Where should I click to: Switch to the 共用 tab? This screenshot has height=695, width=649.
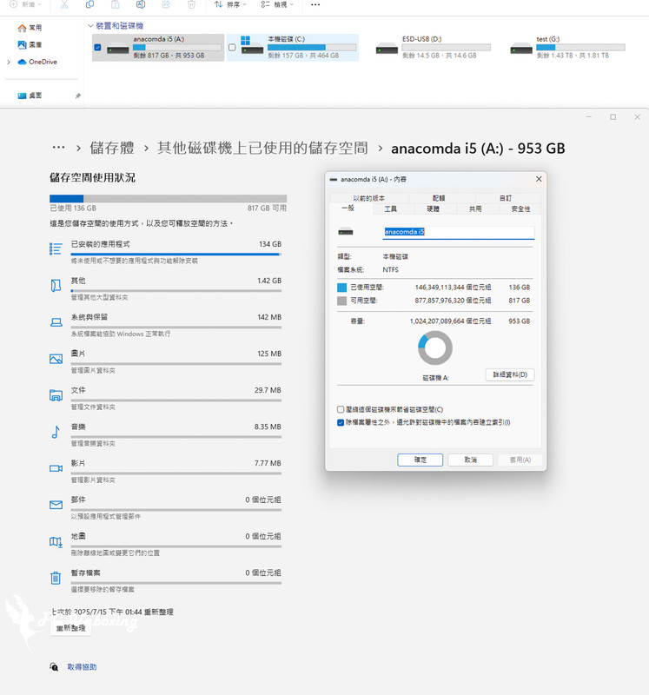click(x=475, y=208)
